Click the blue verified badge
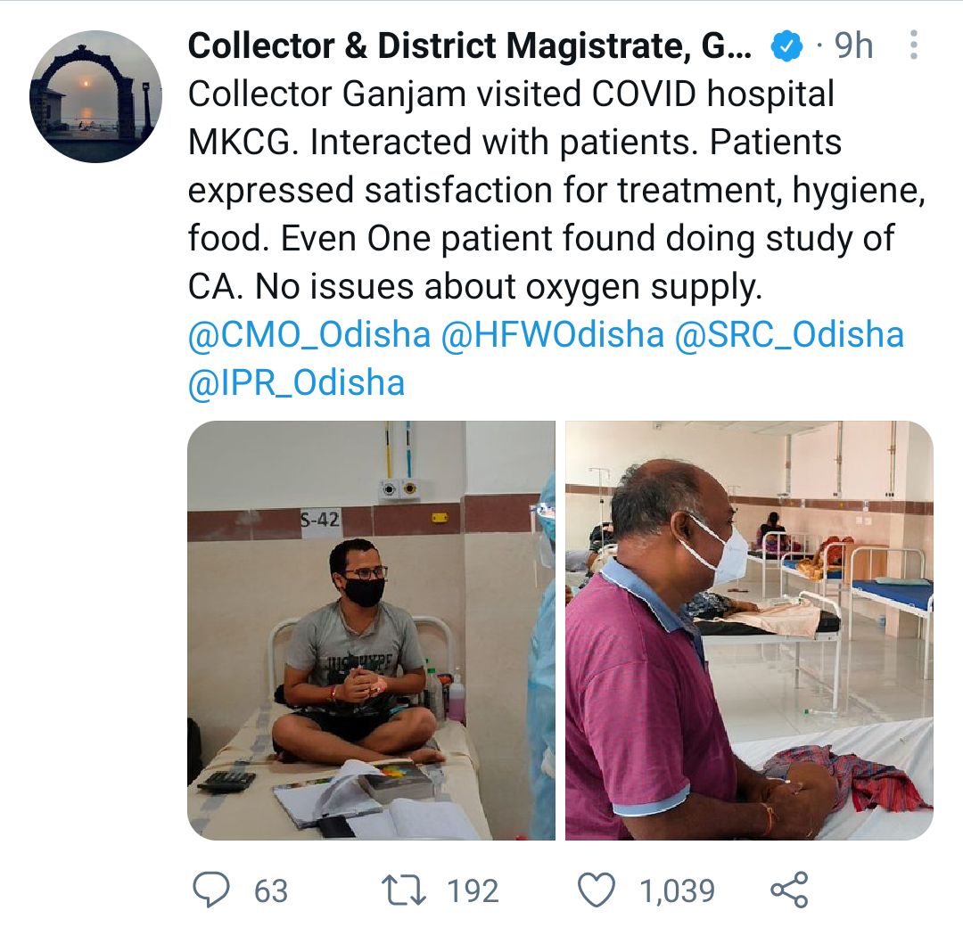This screenshot has width=963, height=927. (786, 45)
